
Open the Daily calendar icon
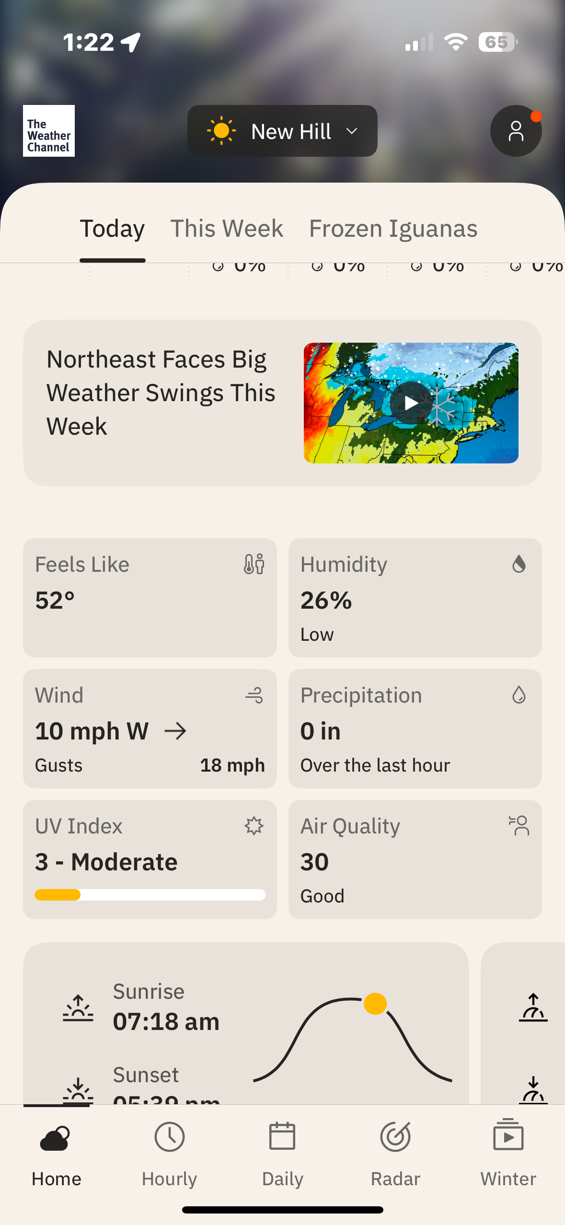click(x=282, y=1136)
